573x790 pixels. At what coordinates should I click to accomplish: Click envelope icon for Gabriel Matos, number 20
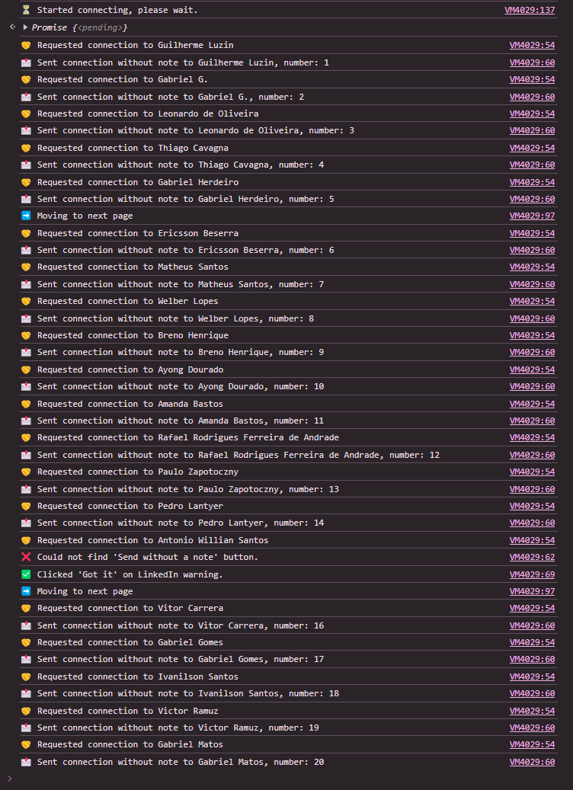(x=26, y=762)
